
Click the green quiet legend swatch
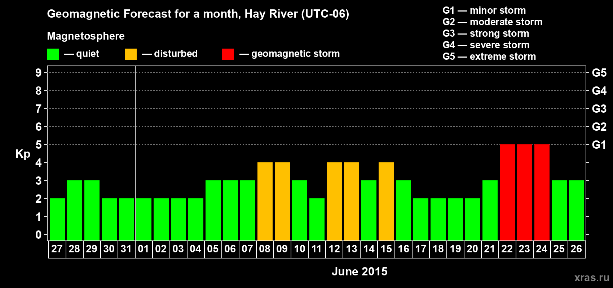pos(53,54)
